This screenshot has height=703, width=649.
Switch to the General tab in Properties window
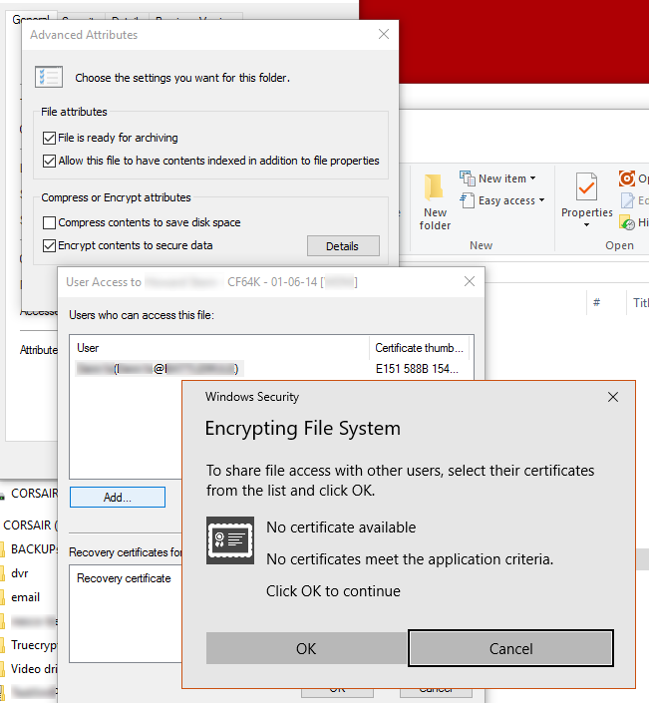coord(31,19)
